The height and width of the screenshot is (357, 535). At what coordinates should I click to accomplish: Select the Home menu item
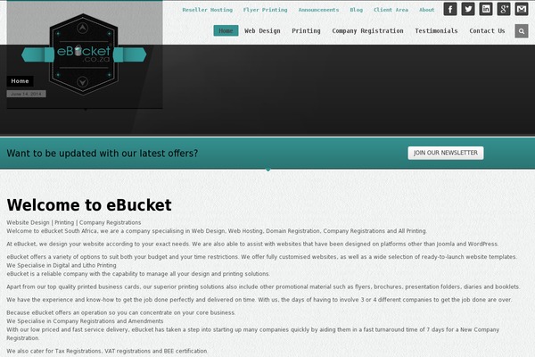[x=226, y=30]
